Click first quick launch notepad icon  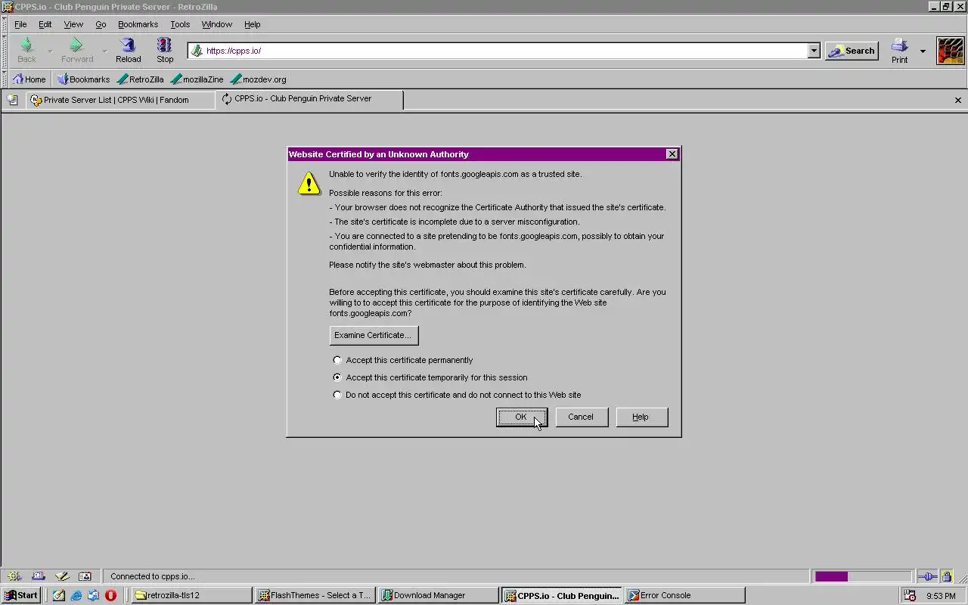point(59,595)
